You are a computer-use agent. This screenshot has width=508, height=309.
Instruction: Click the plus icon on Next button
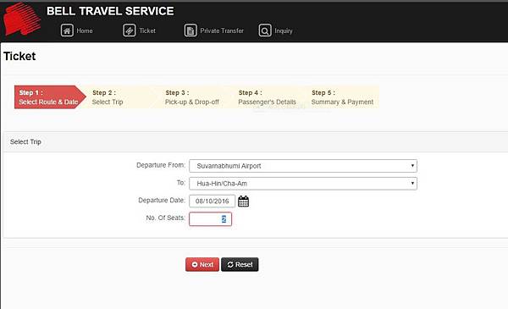tap(195, 265)
